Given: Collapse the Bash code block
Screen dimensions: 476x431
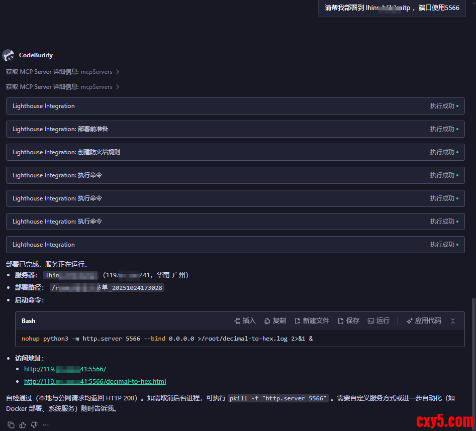Looking at the screenshot, I should coord(453,320).
